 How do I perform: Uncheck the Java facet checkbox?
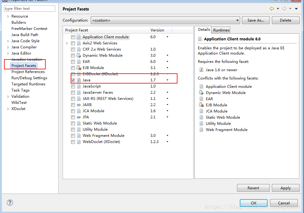73,80
